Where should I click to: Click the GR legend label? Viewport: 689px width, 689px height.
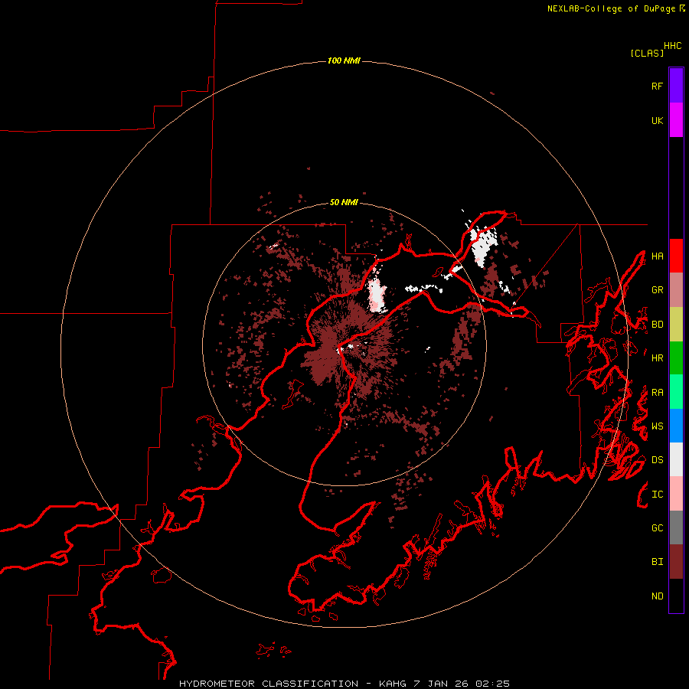(x=657, y=290)
